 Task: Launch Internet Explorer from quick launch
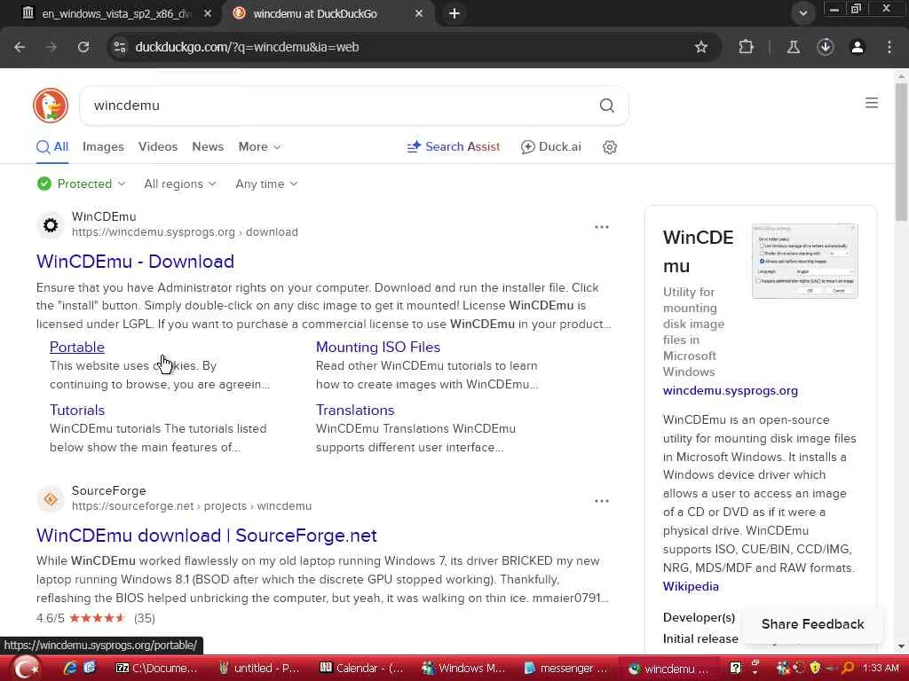[70, 669]
